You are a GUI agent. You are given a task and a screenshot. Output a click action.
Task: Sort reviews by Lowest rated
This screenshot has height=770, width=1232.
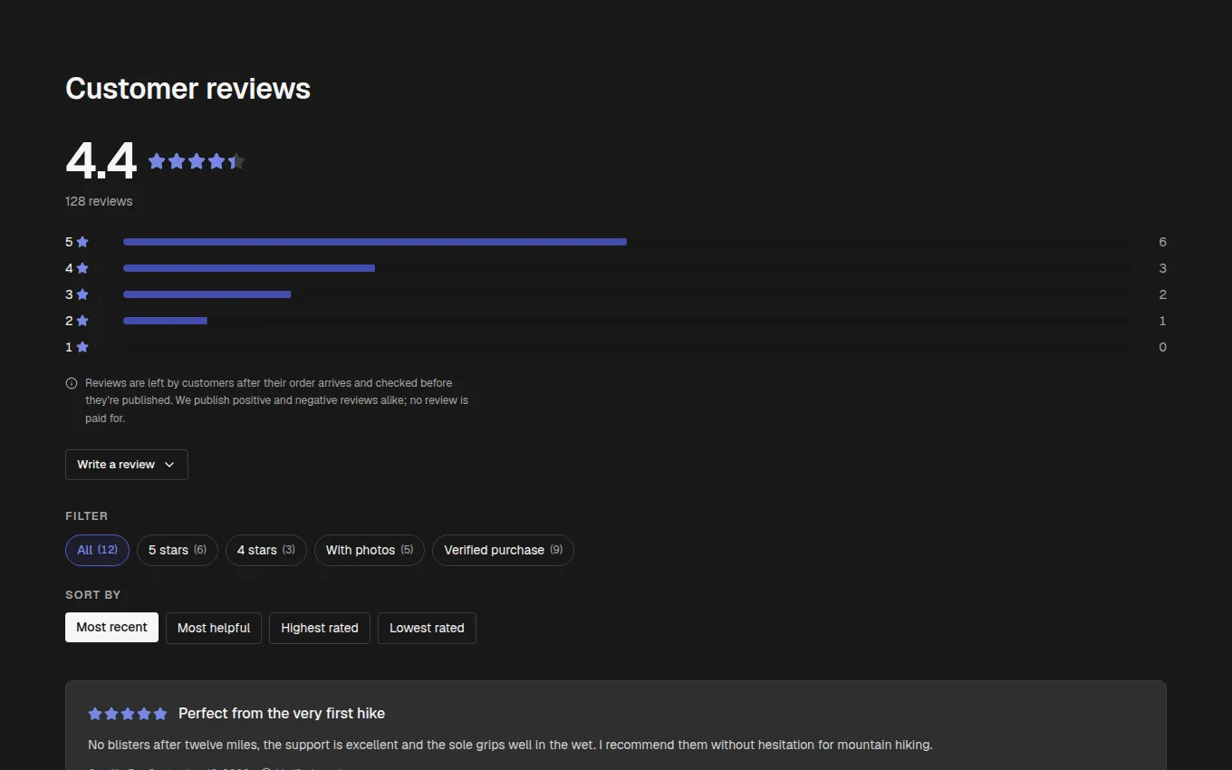coord(427,628)
